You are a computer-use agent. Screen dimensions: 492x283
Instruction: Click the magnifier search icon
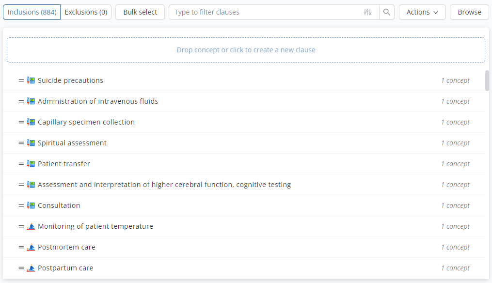pyautogui.click(x=387, y=12)
